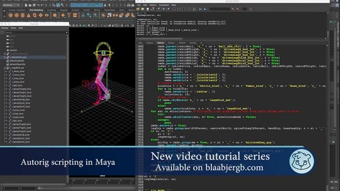Execute all button (double arrow) in Script Editor
This screenshot has width=340, height=191.
point(200,9)
